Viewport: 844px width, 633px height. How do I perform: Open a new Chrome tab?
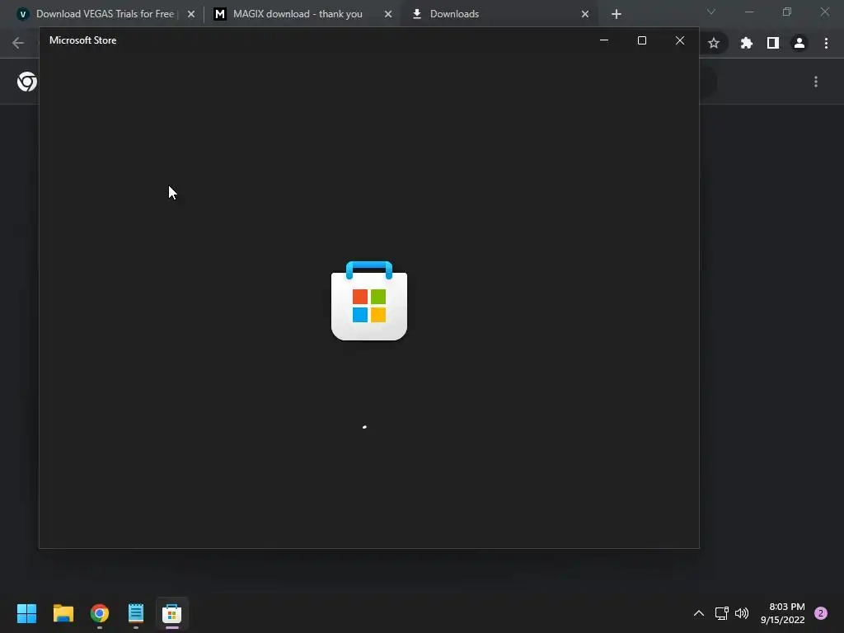(x=617, y=14)
